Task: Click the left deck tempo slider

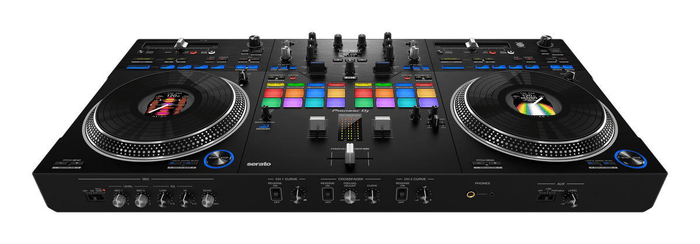Action: point(180,43)
